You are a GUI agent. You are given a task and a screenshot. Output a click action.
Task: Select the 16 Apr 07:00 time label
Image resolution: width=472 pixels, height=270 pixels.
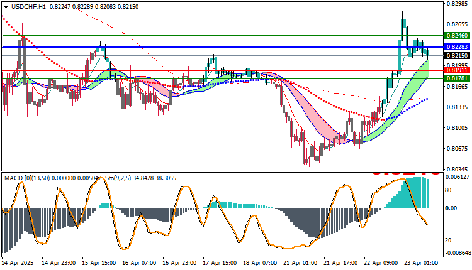point(139,263)
